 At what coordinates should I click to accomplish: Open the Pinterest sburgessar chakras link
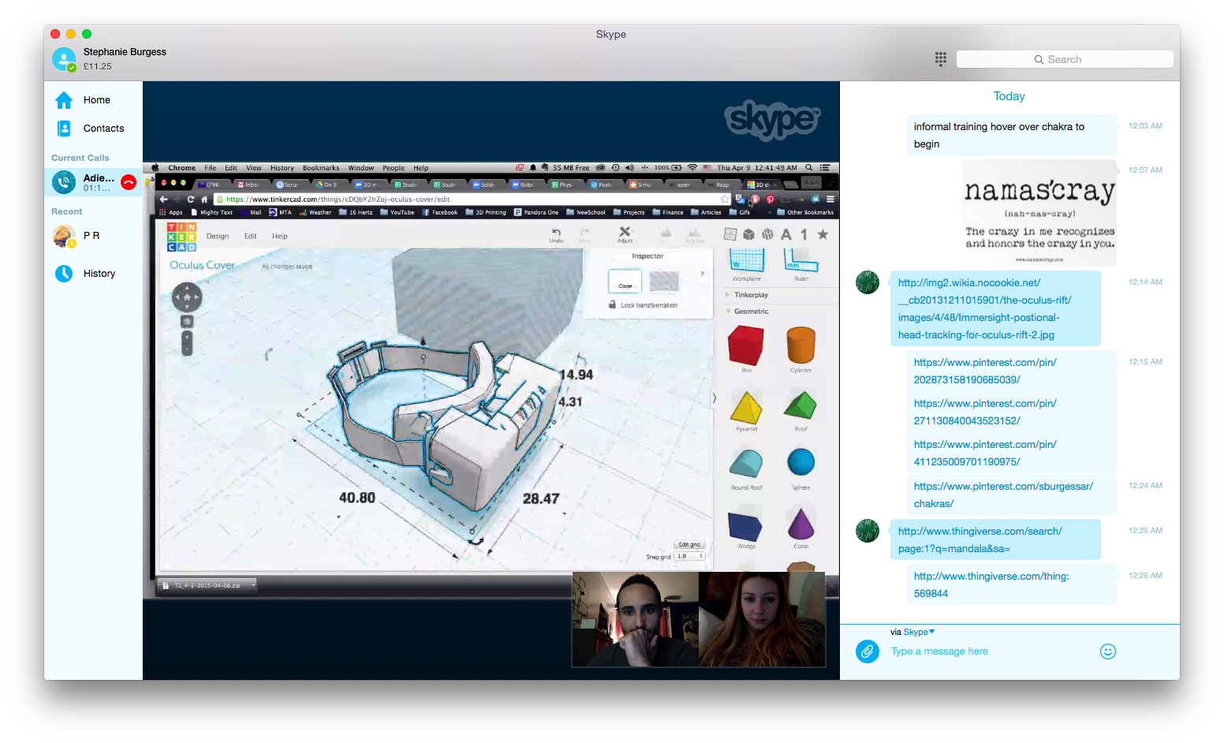click(x=1003, y=495)
